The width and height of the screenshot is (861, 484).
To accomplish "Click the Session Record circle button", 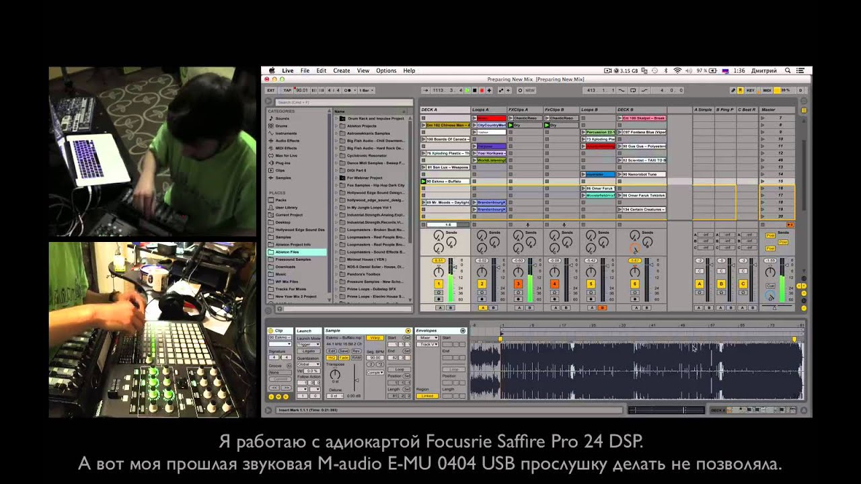I will pyautogui.click(x=520, y=89).
